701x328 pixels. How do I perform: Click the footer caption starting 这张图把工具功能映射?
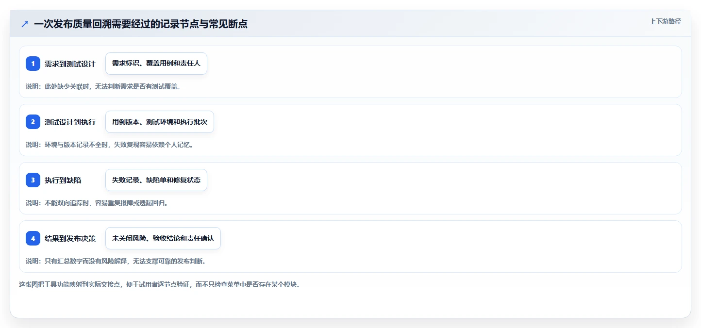[x=159, y=284]
